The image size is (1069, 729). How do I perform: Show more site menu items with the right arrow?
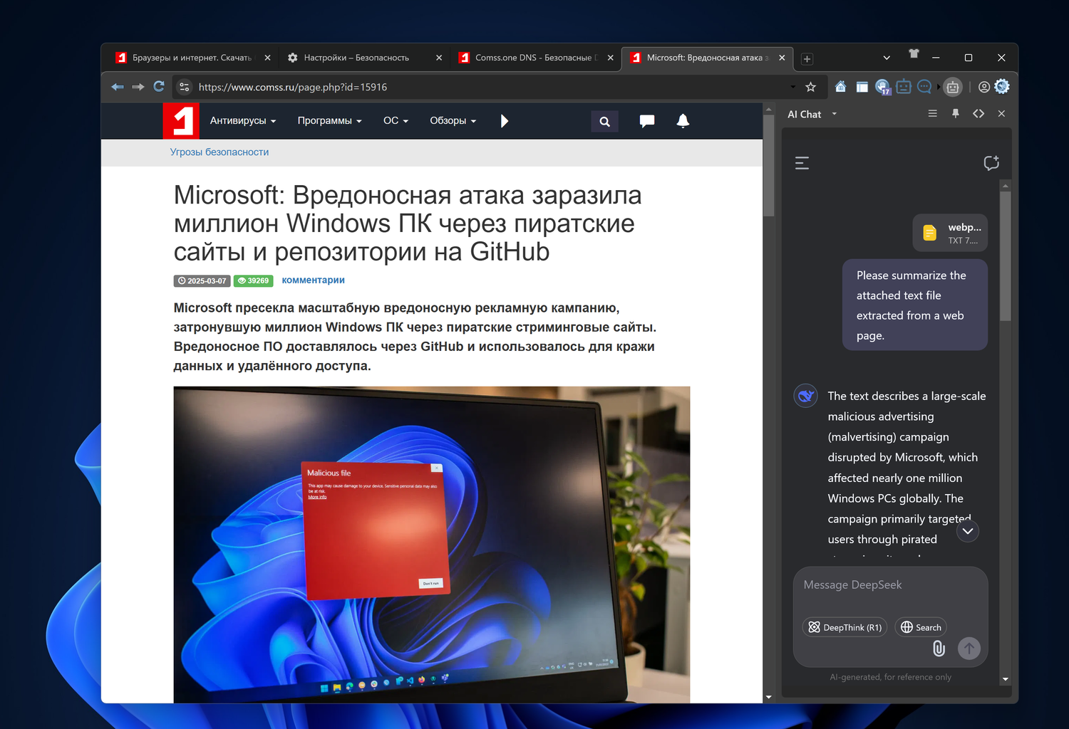pos(505,121)
